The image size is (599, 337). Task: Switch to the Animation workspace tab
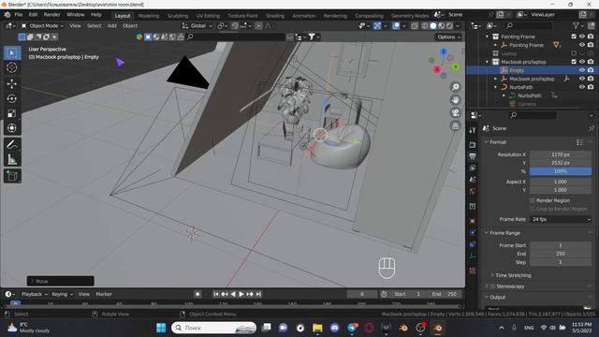(x=304, y=16)
